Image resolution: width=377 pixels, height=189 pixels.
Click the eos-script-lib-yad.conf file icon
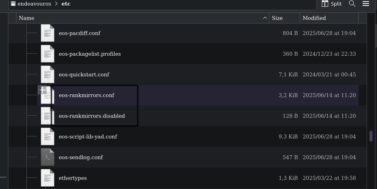pos(47,136)
